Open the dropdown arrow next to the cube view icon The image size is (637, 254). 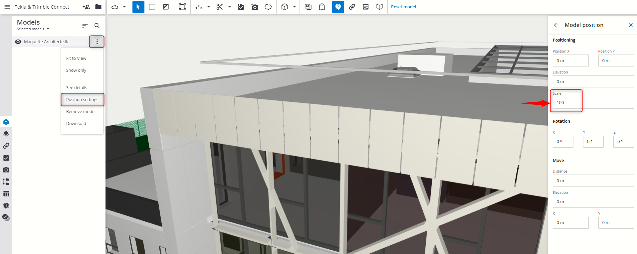(295, 7)
